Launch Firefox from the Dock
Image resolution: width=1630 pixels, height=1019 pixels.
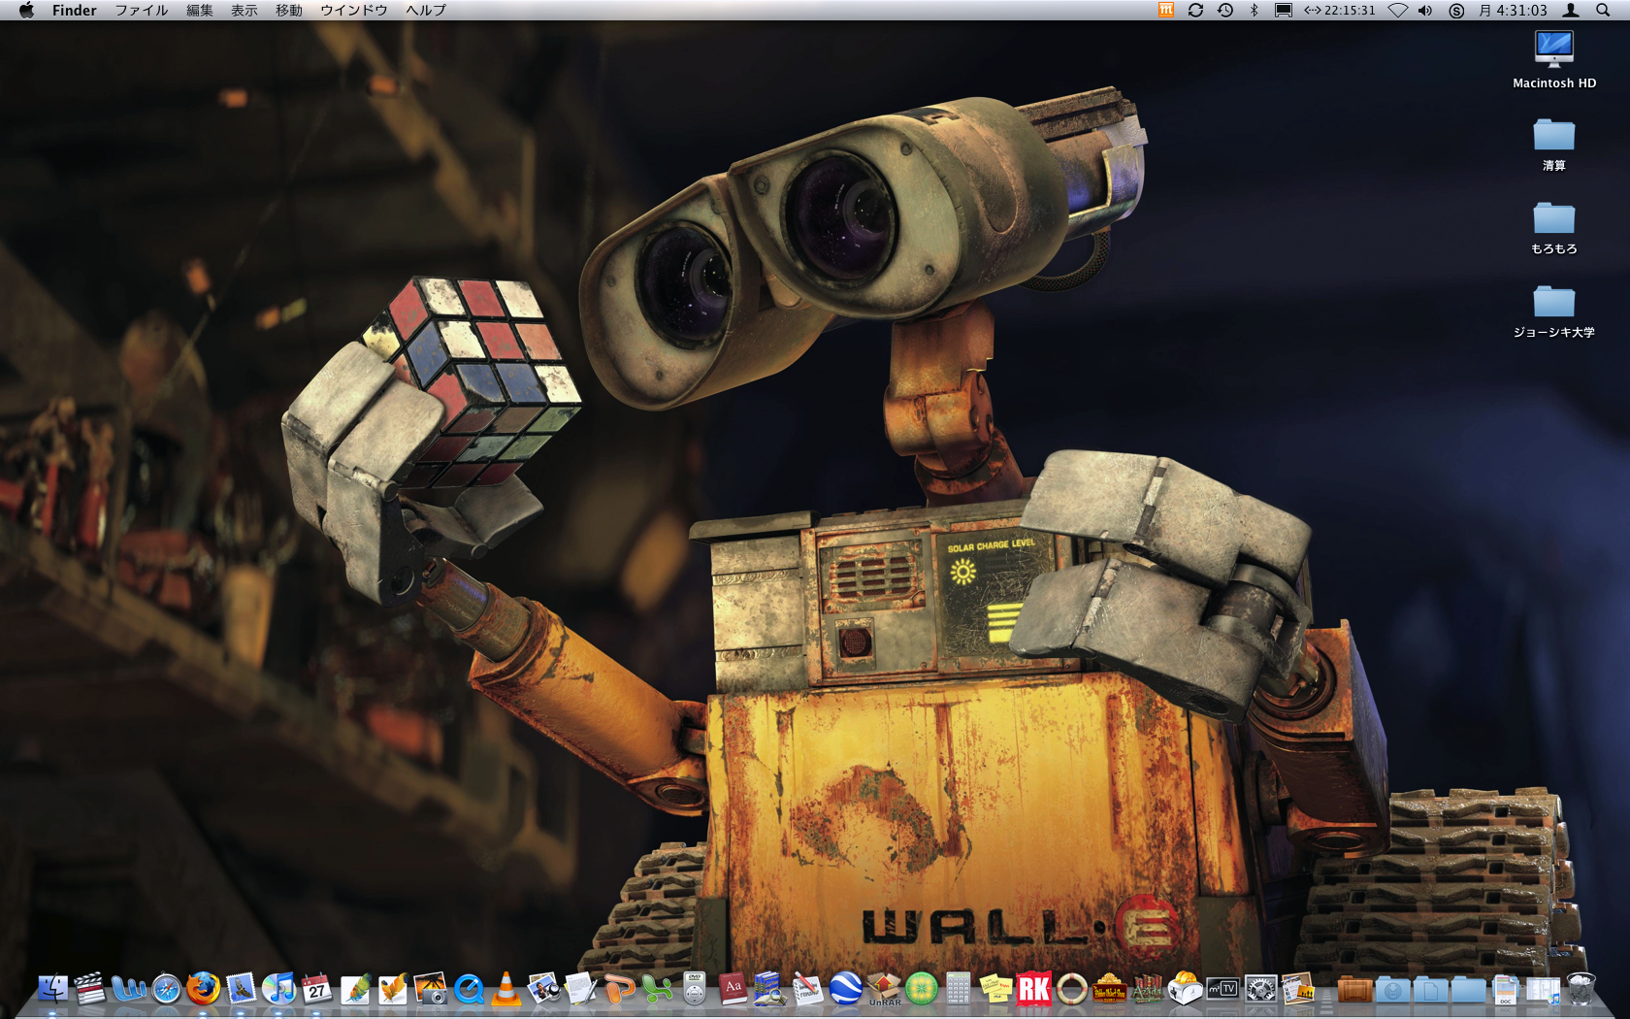tap(204, 989)
